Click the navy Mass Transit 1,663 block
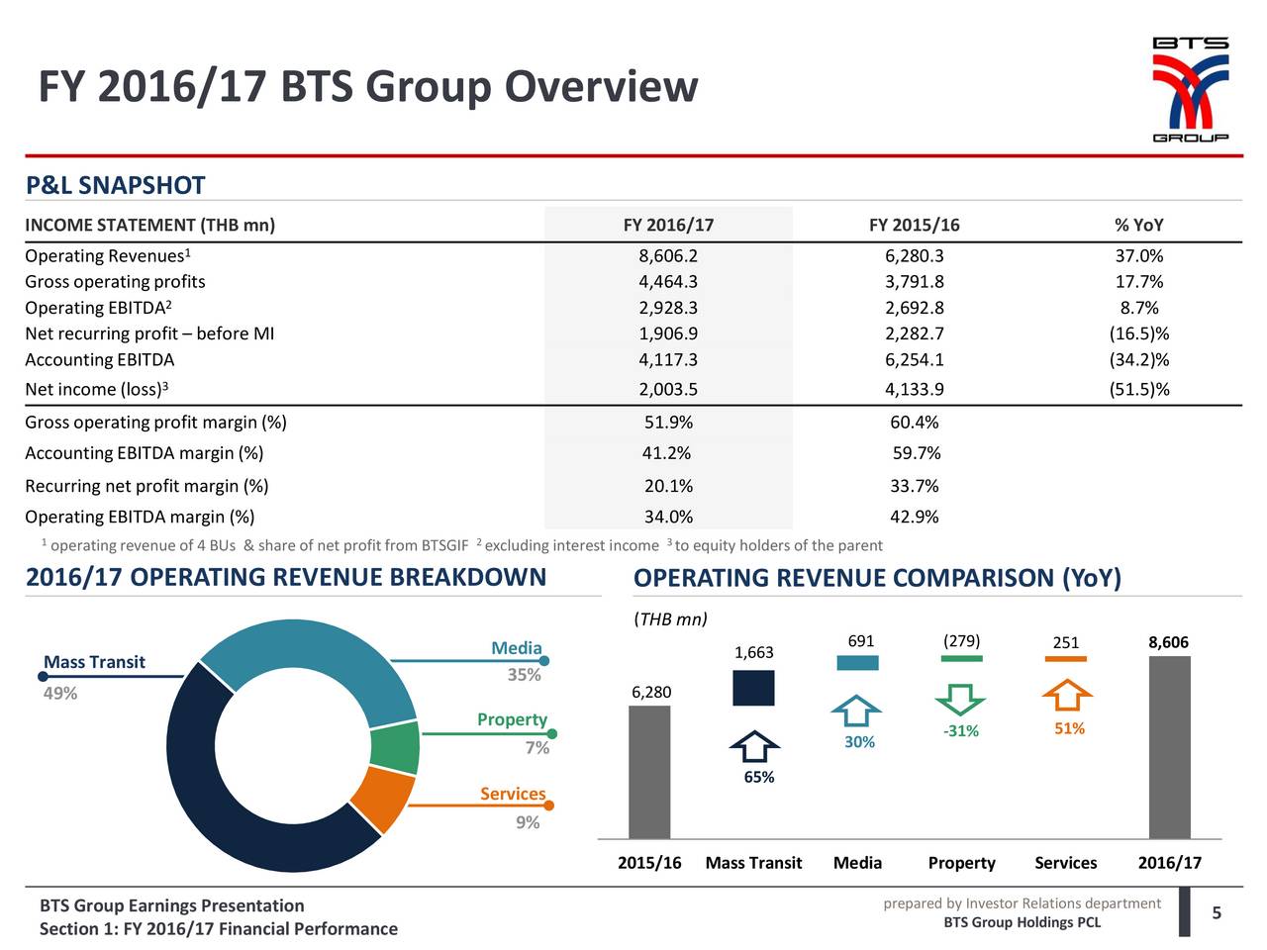Screen dimensions: 1267x950 [x=753, y=688]
